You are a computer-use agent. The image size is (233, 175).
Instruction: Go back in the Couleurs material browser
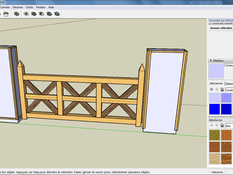click(211, 89)
